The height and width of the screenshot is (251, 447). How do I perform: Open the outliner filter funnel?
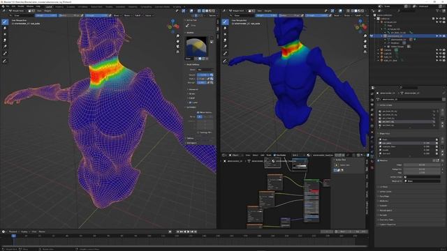(x=438, y=11)
